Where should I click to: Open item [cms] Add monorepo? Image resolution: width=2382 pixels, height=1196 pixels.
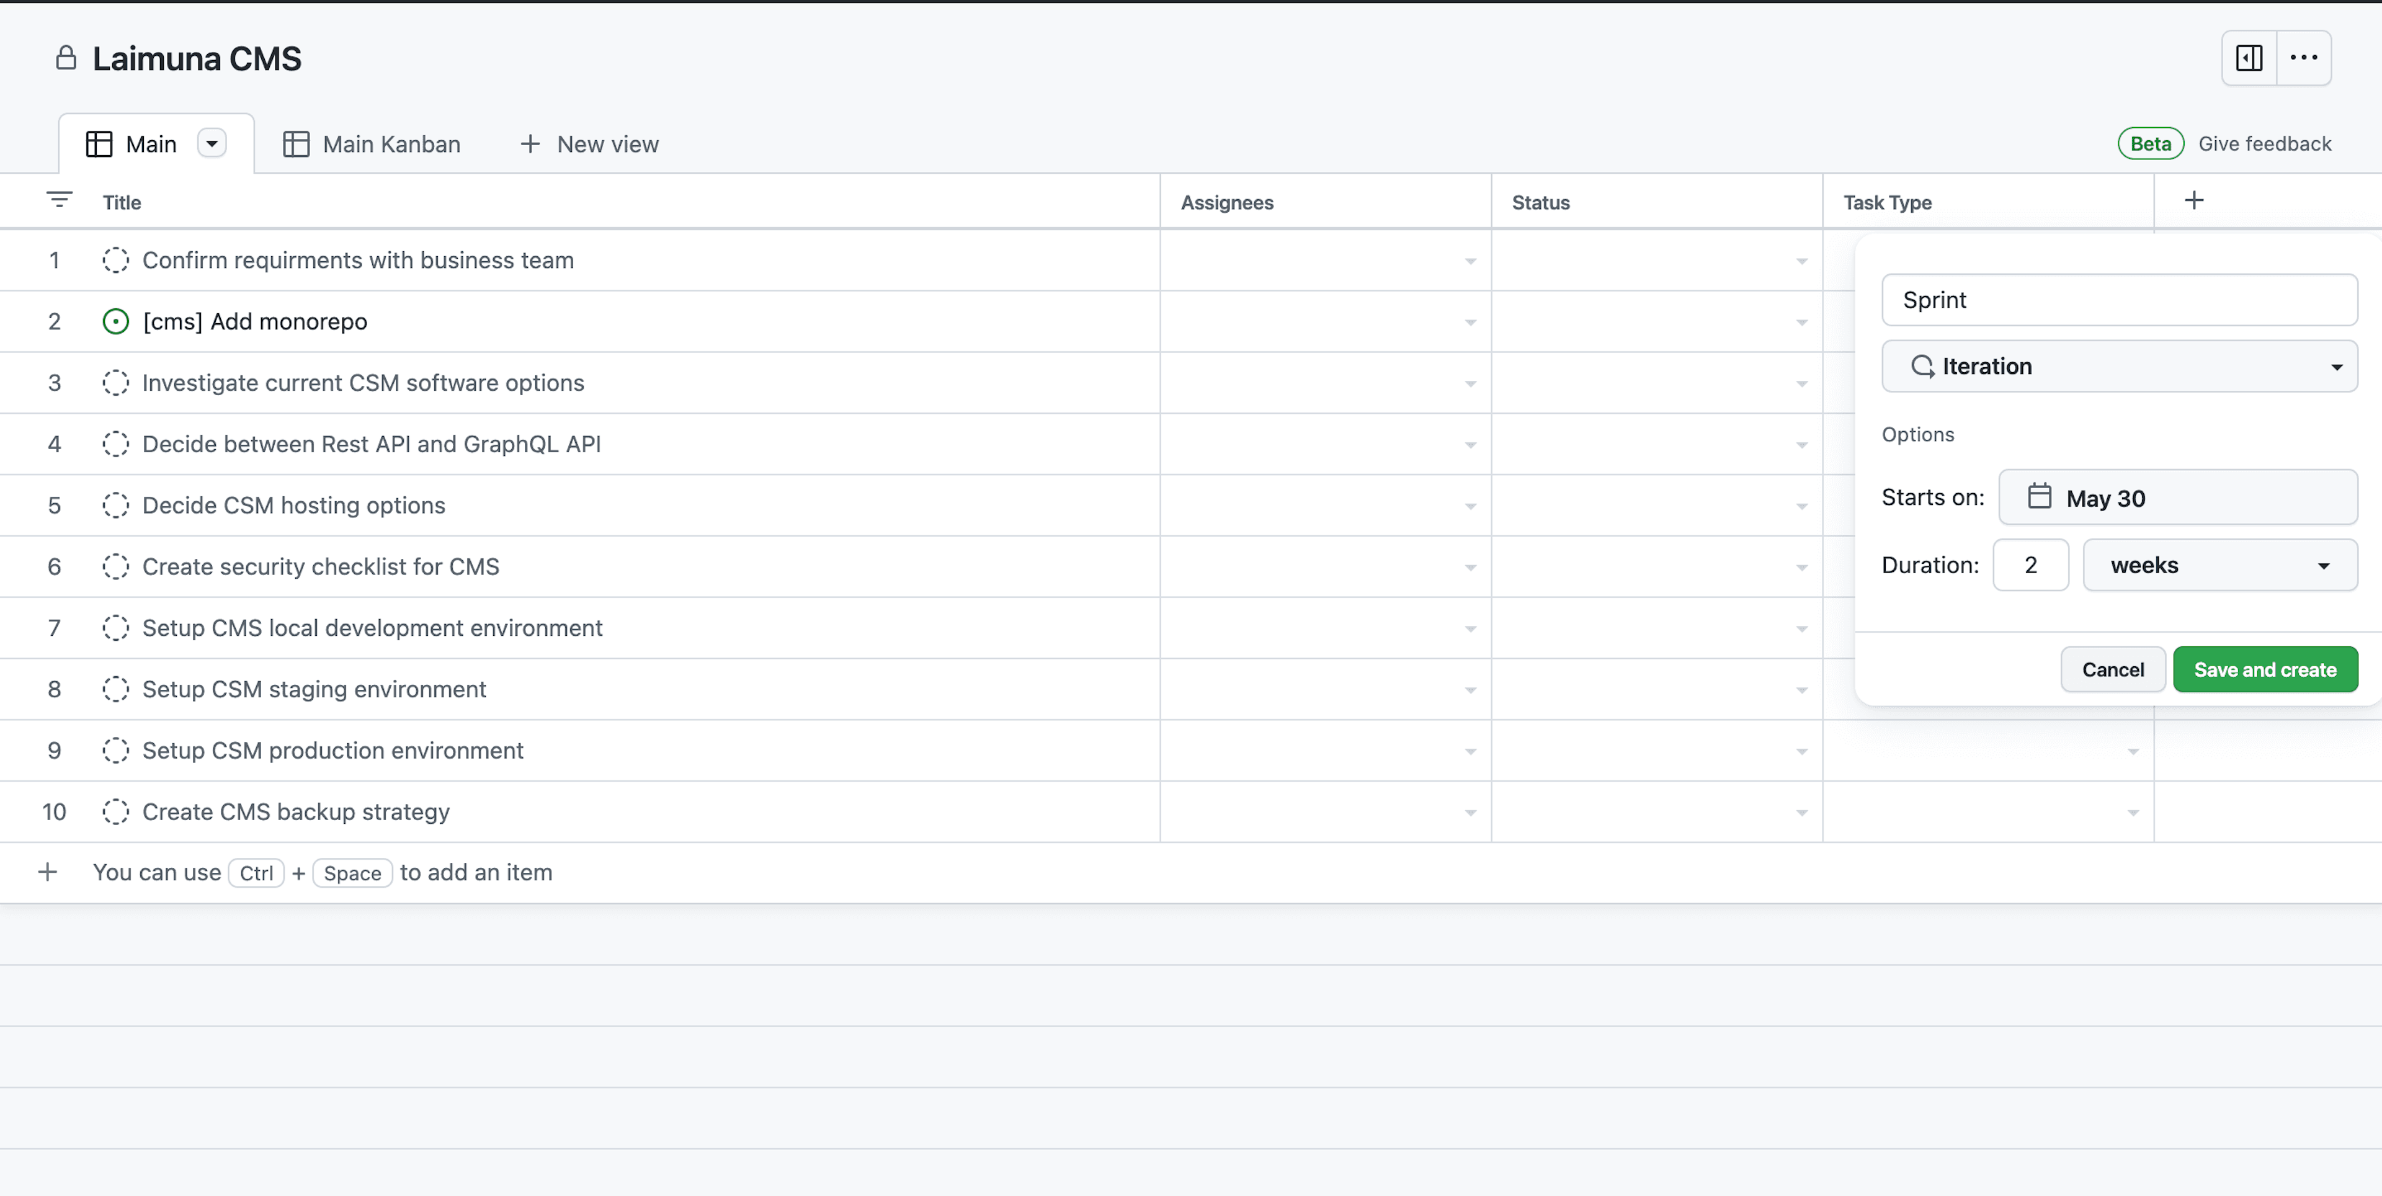pos(255,321)
